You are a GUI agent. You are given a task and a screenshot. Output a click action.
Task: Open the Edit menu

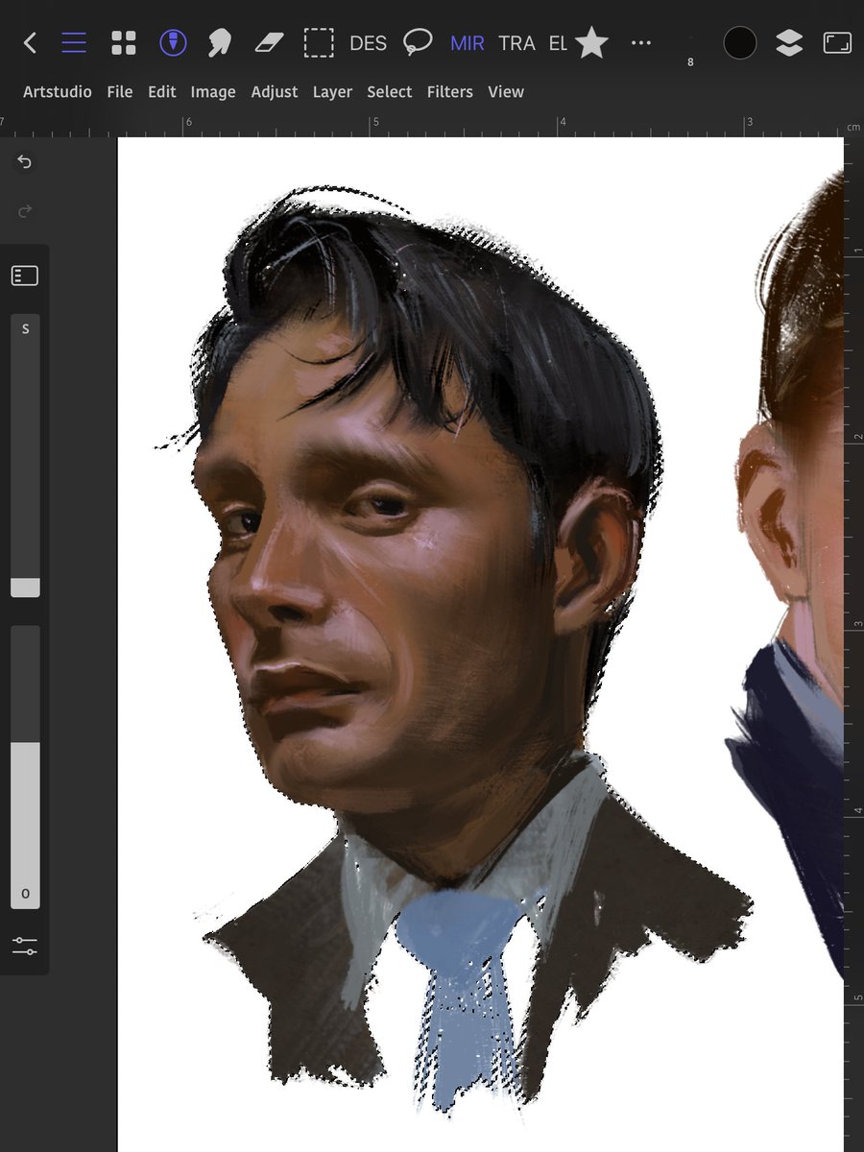(162, 92)
